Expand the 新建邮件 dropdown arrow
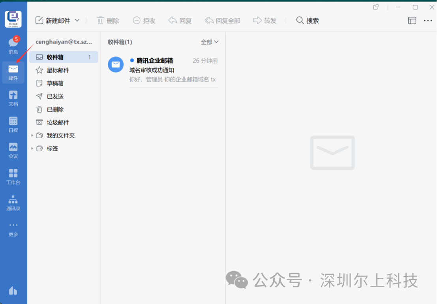This screenshot has width=437, height=304. click(77, 21)
